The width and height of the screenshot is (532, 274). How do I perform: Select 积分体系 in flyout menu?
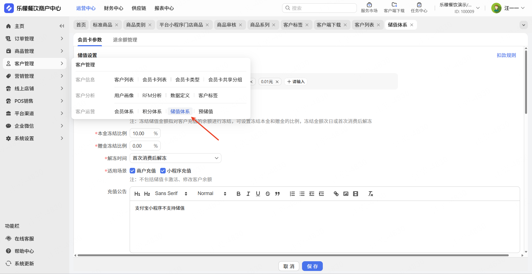point(152,112)
